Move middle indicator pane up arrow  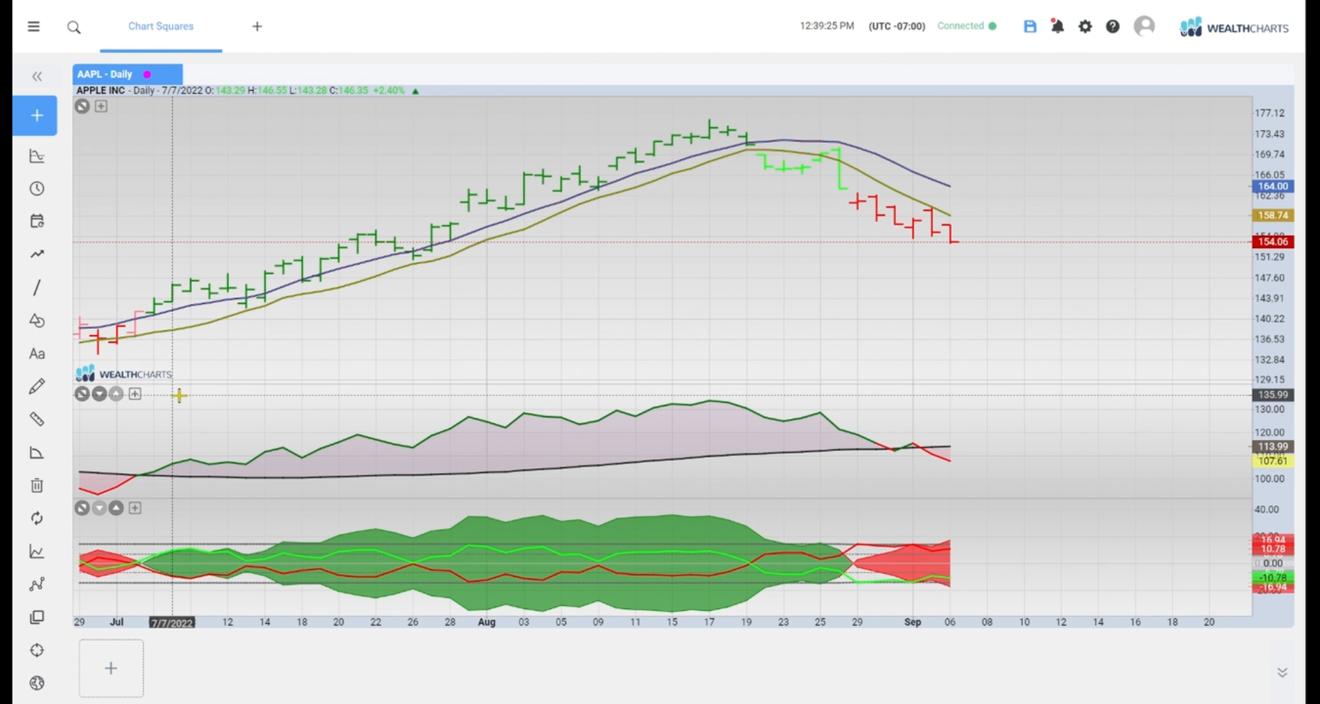(116, 394)
